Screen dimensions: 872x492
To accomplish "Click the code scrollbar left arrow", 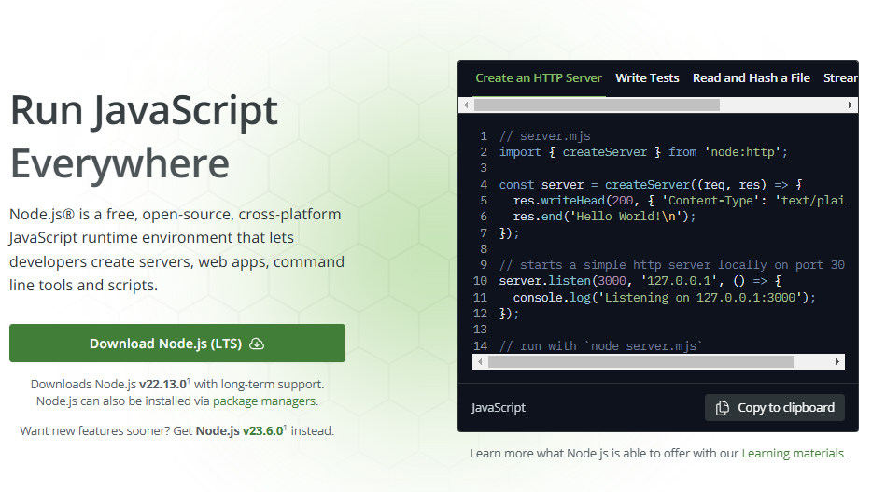I will click(x=480, y=362).
